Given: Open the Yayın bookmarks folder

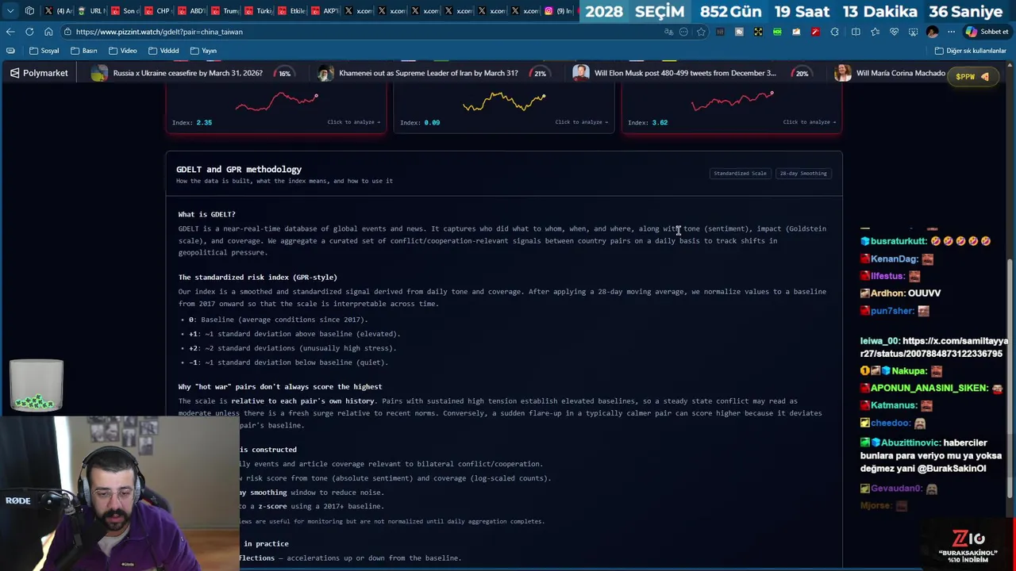Looking at the screenshot, I should click(x=203, y=51).
